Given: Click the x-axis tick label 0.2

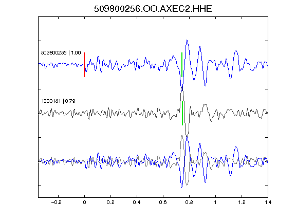Looking at the screenshot, I should (110, 202).
